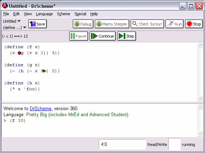Image resolution: width=205 pixels, height=153 pixels.
Task: Start the Debug tool
Action: [83, 24]
